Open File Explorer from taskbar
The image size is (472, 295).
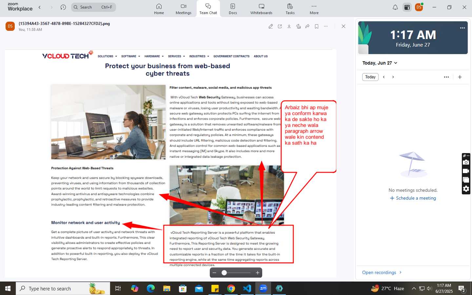coord(167,288)
